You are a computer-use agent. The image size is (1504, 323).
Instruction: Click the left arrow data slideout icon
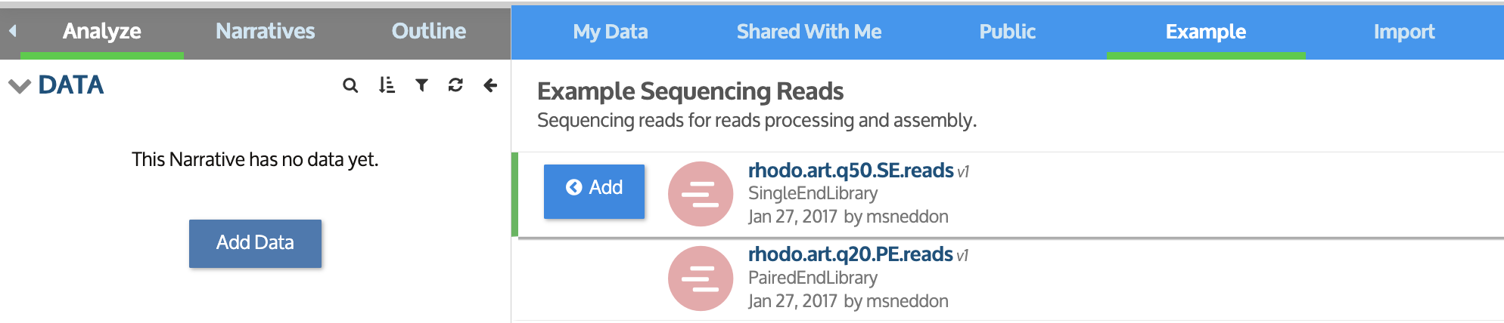pos(490,85)
